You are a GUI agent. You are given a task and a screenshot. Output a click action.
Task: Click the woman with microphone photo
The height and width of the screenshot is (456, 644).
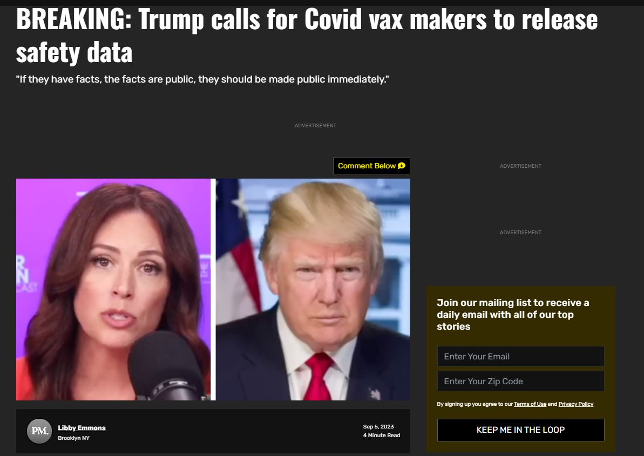pyautogui.click(x=114, y=289)
